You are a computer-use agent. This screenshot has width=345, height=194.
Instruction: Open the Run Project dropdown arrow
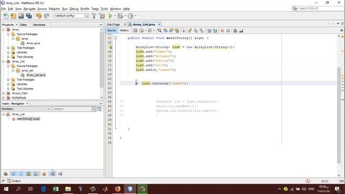pyautogui.click(x=115, y=16)
